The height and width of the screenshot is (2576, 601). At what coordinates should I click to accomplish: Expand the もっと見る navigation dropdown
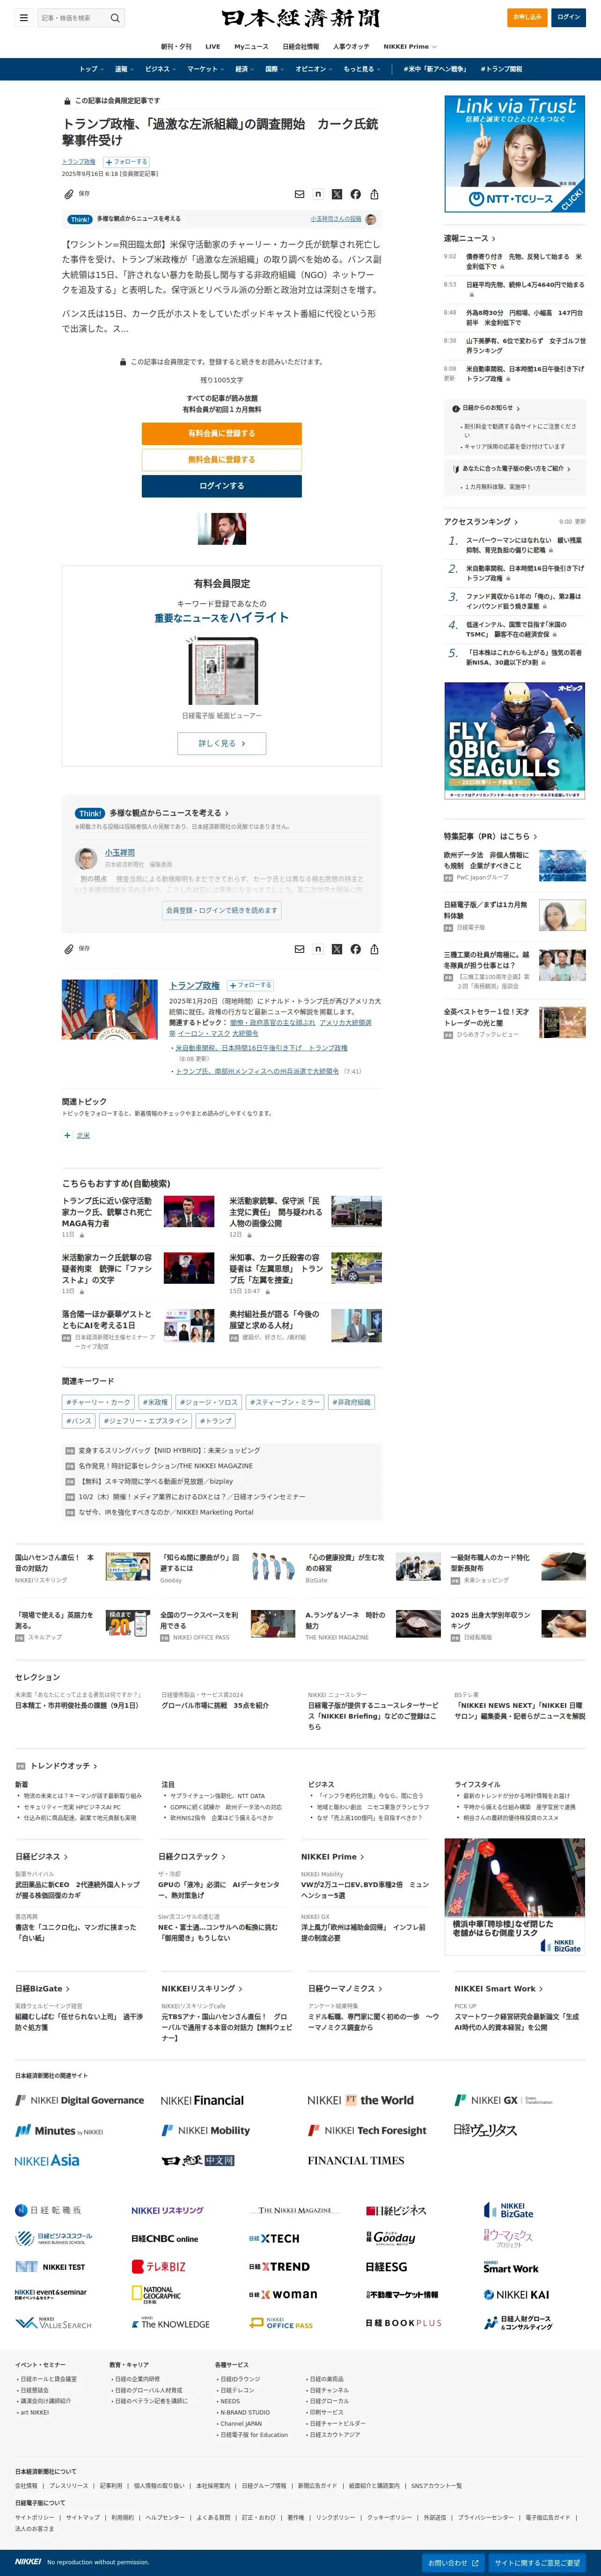[x=362, y=69]
